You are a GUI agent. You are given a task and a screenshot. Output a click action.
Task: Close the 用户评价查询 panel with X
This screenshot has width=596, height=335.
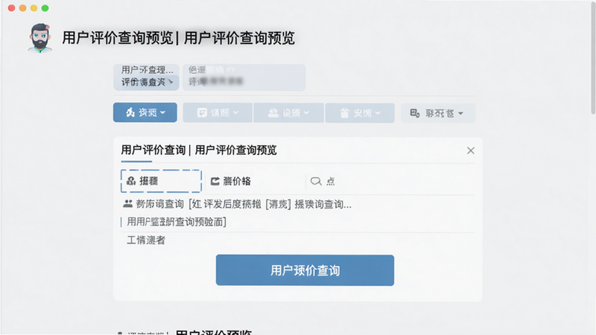click(471, 150)
